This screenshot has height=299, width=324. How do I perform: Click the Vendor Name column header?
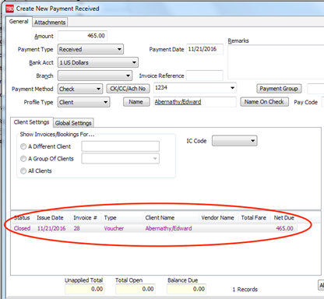218,218
